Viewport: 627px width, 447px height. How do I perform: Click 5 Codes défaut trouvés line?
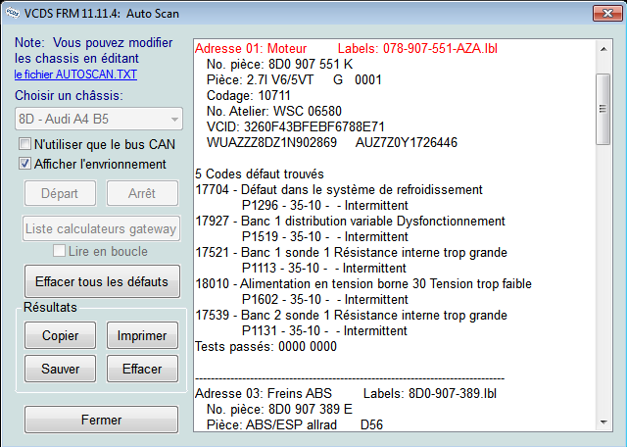[x=260, y=174]
